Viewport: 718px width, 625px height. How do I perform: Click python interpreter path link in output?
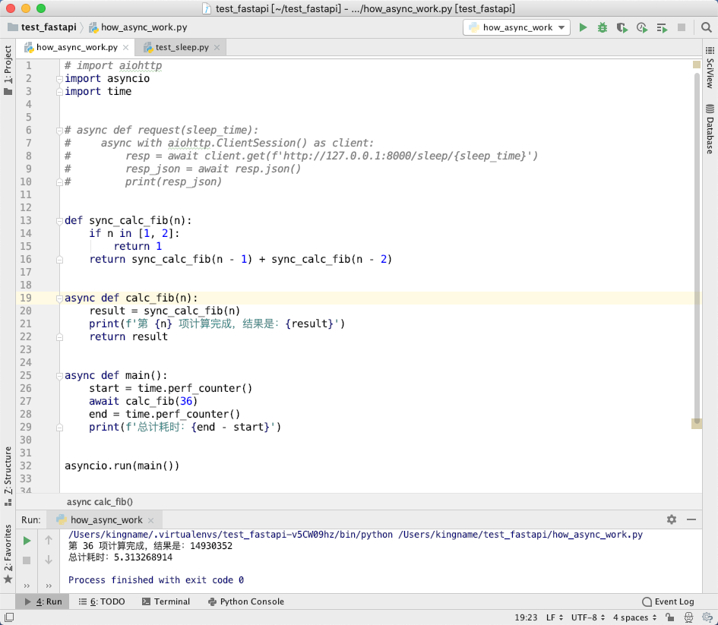pyautogui.click(x=230, y=535)
